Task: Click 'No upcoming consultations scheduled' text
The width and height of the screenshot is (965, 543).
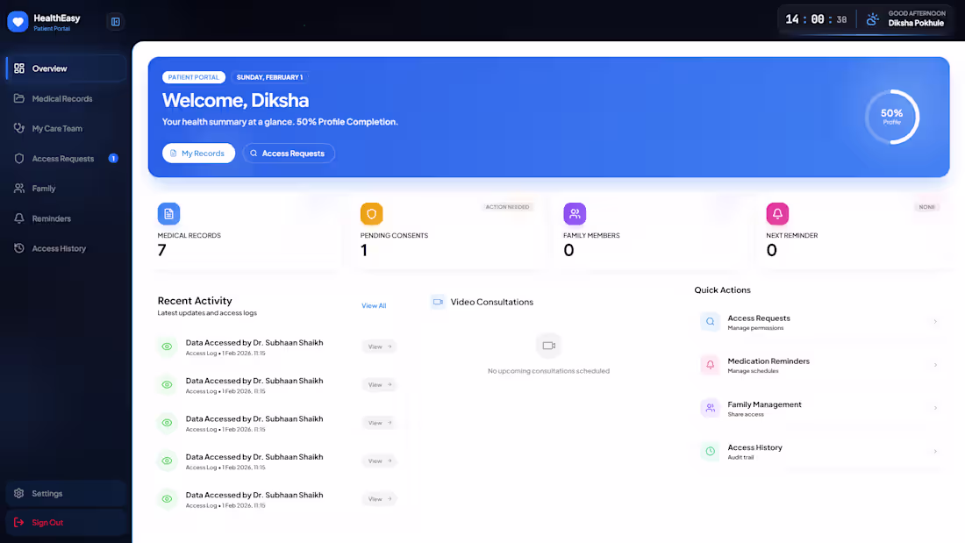Action: click(x=548, y=370)
